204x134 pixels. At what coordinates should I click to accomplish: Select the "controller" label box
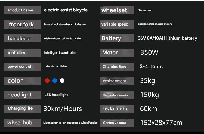(22, 52)
